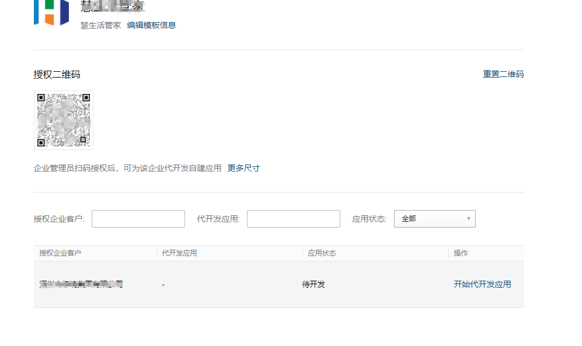
Task: Click the 代开发应用 table column header
Action: click(179, 253)
